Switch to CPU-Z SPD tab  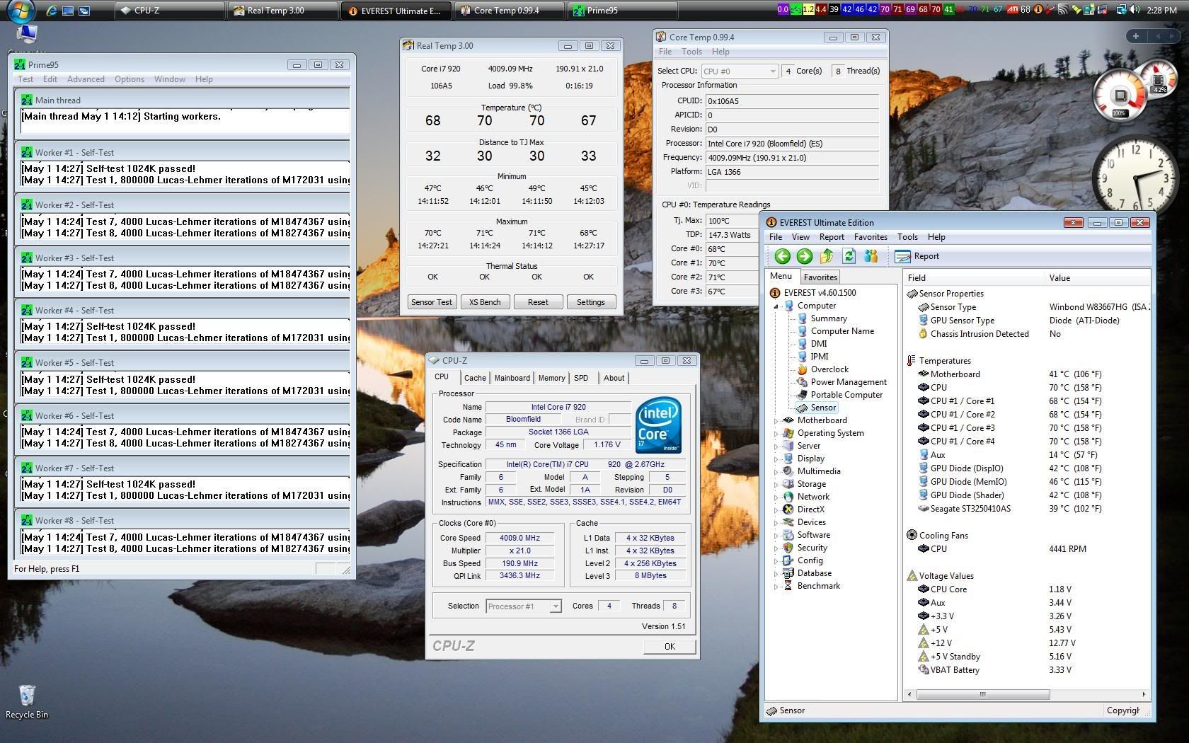pos(581,378)
